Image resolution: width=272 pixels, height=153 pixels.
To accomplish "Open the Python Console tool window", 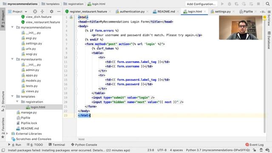I will (84, 144).
